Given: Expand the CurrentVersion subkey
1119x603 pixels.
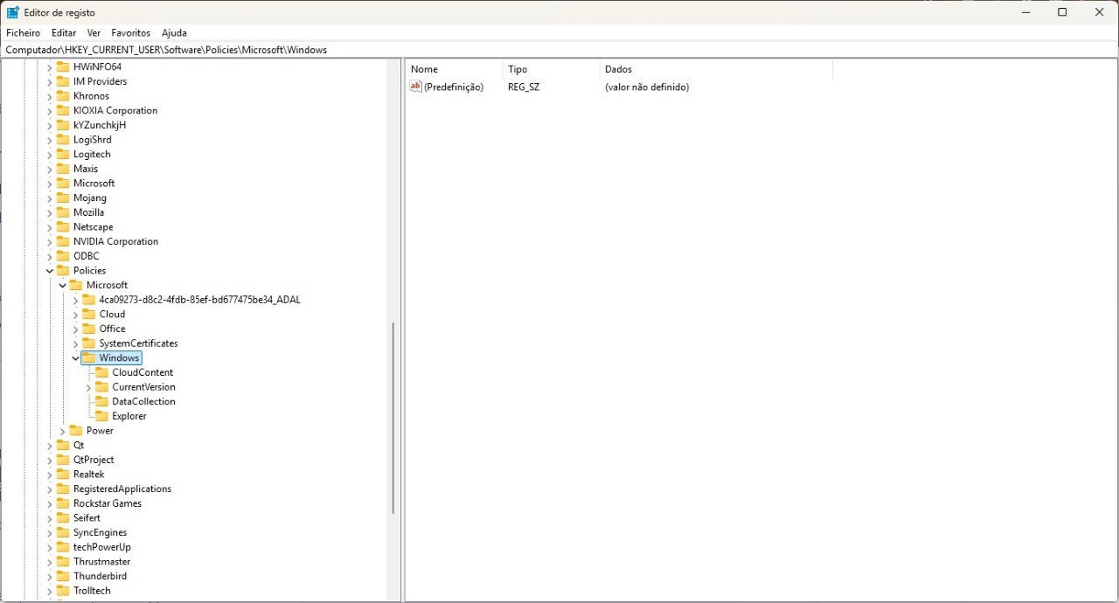Looking at the screenshot, I should 88,387.
